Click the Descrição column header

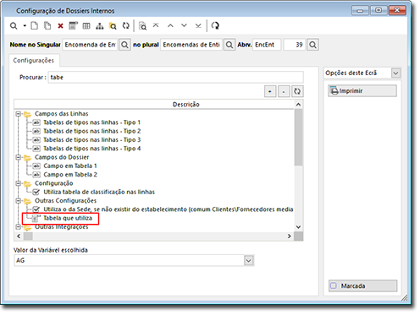pos(154,105)
